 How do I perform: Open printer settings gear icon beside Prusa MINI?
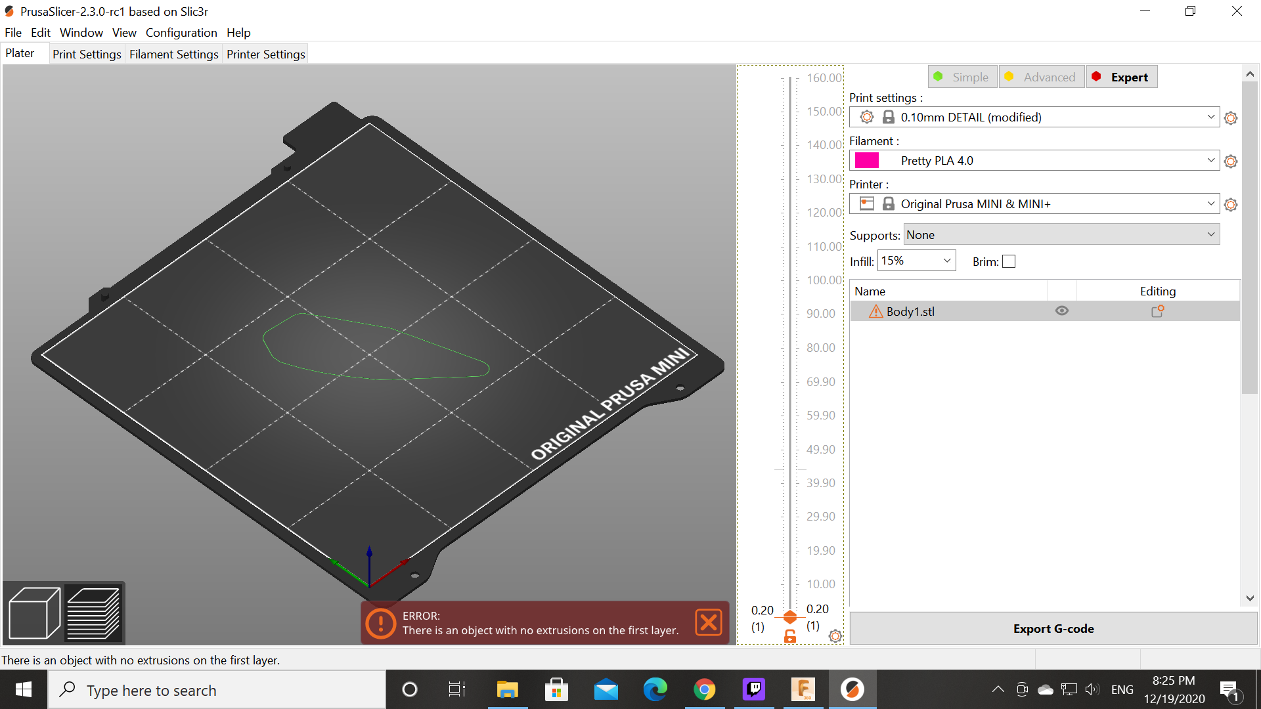click(1231, 205)
